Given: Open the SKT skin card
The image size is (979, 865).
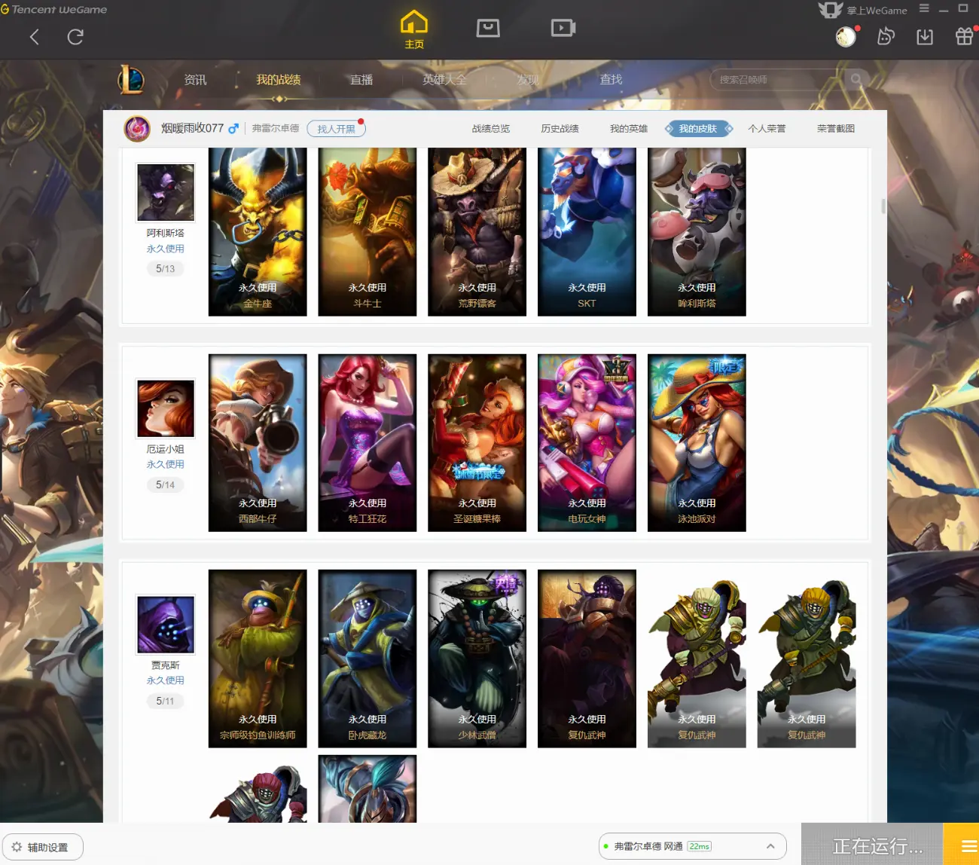Looking at the screenshot, I should [587, 231].
